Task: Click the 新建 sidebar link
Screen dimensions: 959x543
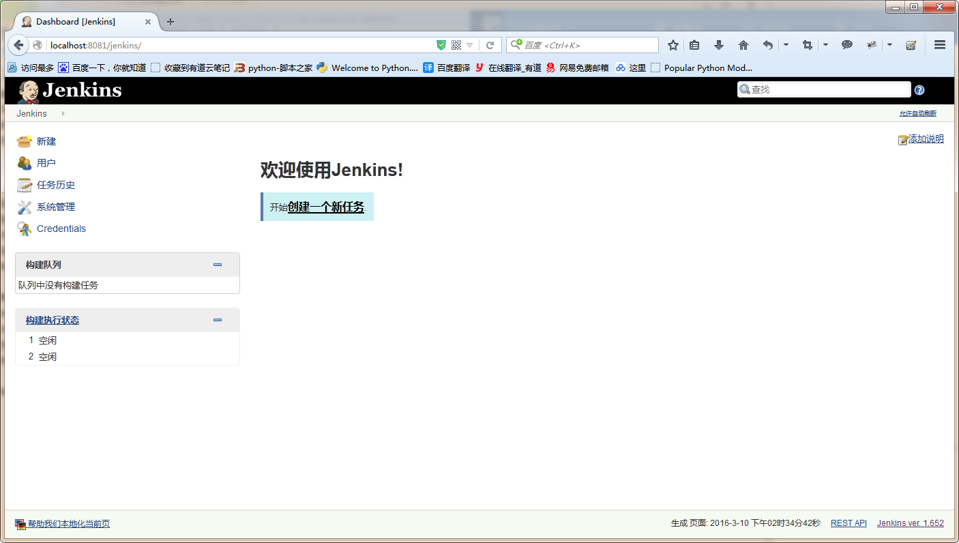Action: tap(46, 141)
